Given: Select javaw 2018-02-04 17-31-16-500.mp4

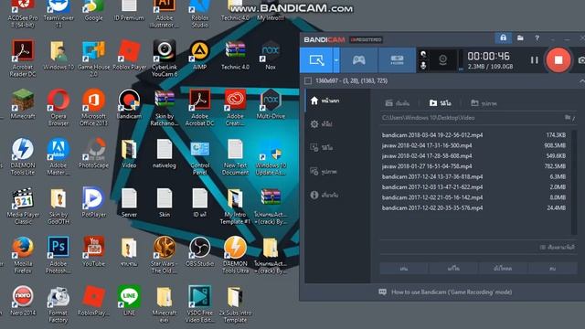Looking at the screenshot, I should click(473, 145).
